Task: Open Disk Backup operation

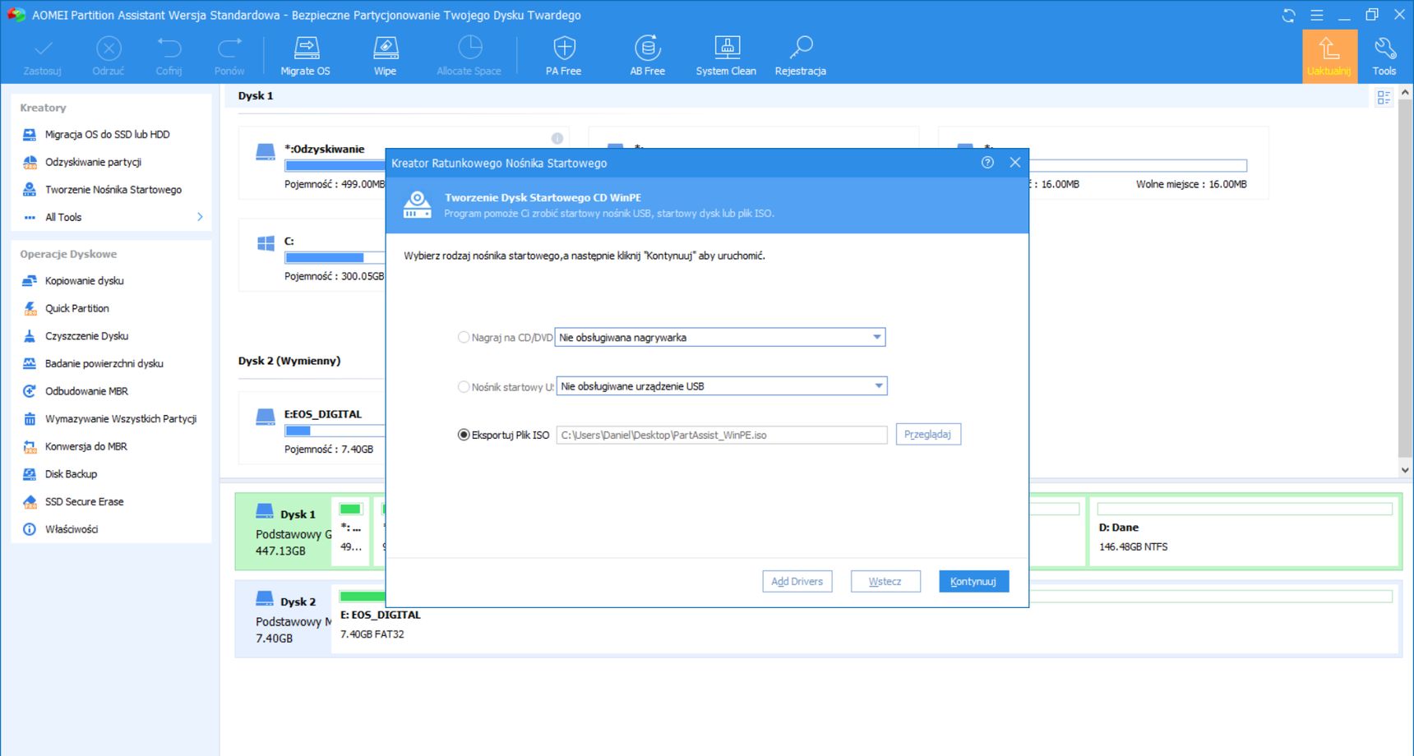Action: tap(71, 474)
